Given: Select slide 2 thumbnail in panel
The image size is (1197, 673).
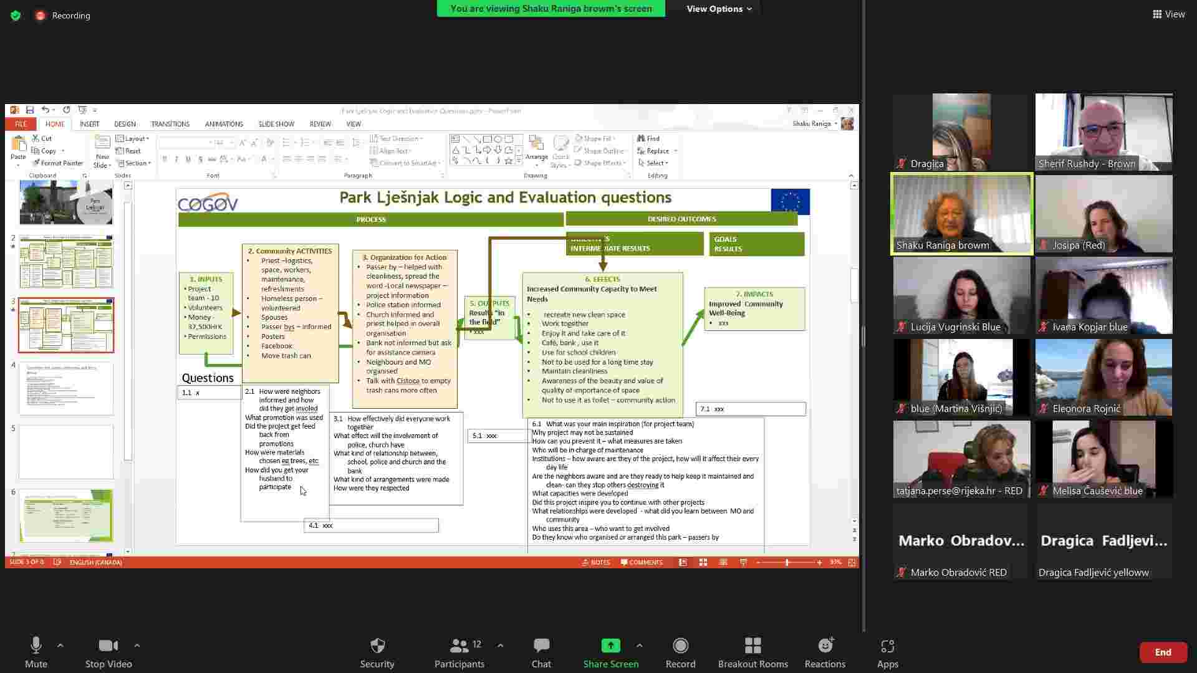Looking at the screenshot, I should click(66, 262).
